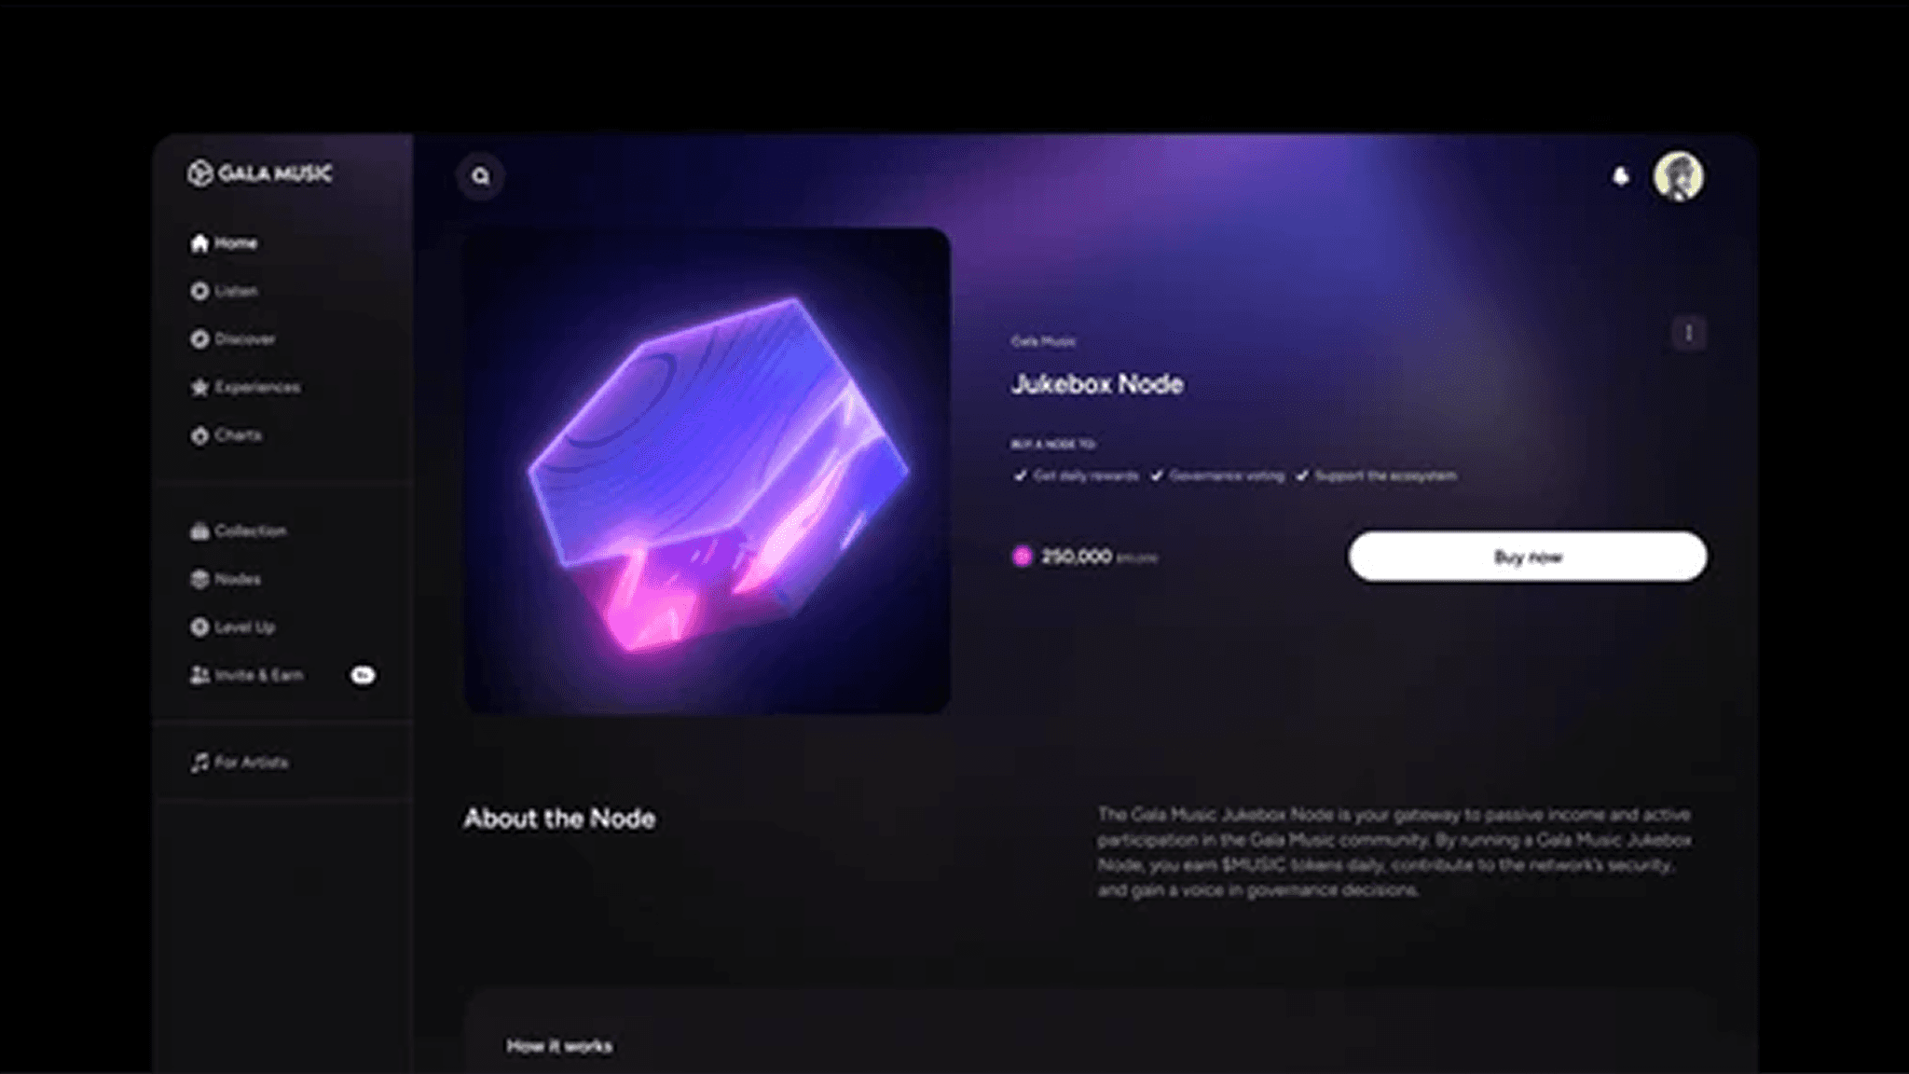
Task: Click the Gala Music creator link
Action: 1043,342
